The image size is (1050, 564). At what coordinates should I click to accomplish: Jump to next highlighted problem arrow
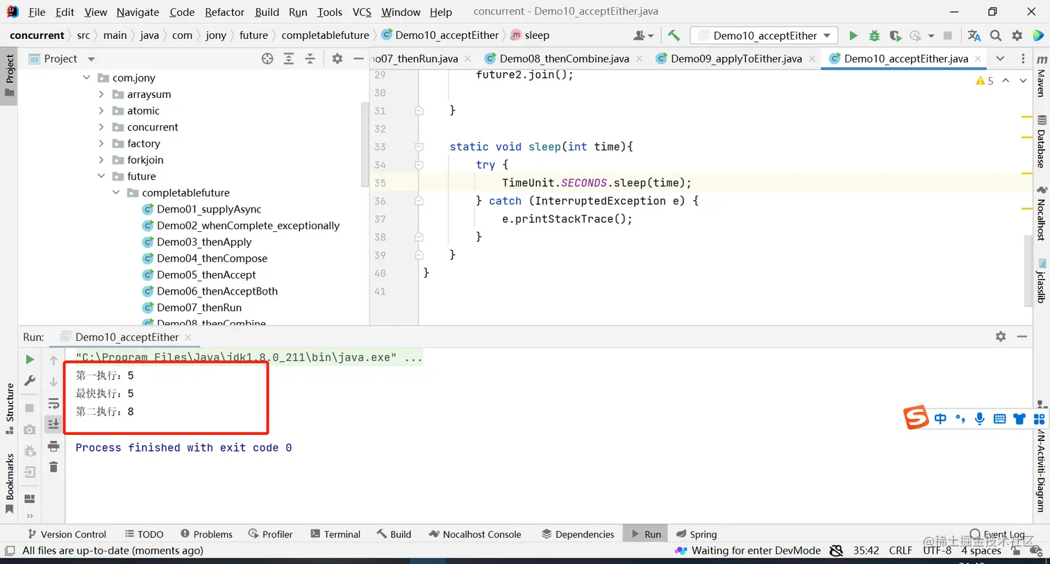[1023, 81]
